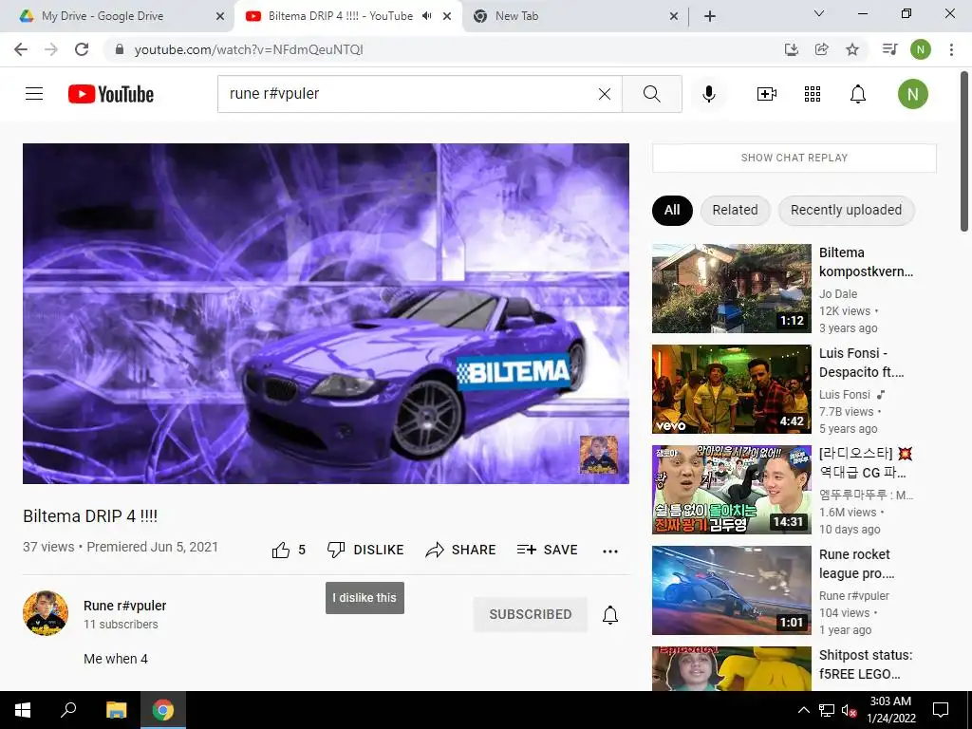Open more actions three-dot menu
Image resolution: width=972 pixels, height=729 pixels.
610,551
